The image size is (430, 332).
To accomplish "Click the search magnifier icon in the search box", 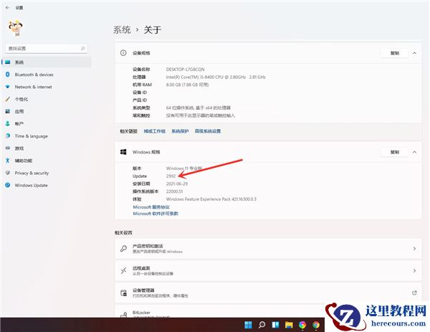I will [83, 48].
